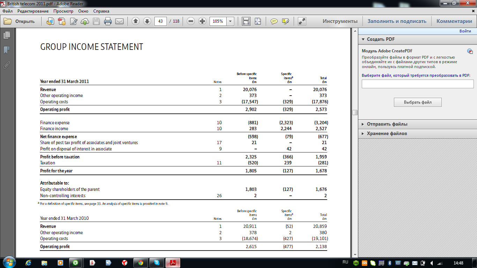Click the Save floppy disk icon
This screenshot has width=477, height=268.
coord(96,21)
